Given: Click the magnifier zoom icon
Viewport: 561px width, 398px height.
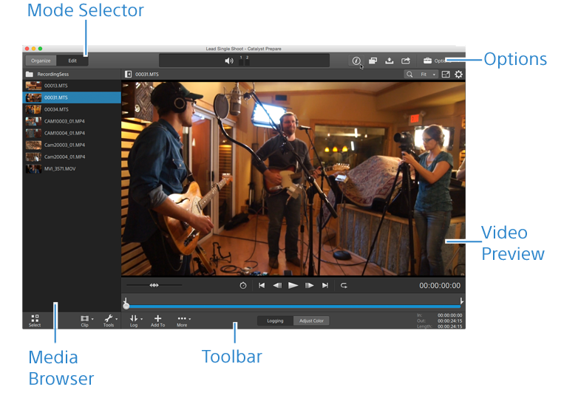Looking at the screenshot, I should (x=409, y=75).
